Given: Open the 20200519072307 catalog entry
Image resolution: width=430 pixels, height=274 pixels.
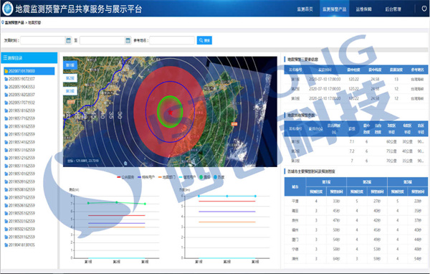Looking at the screenshot, I should point(20,79).
